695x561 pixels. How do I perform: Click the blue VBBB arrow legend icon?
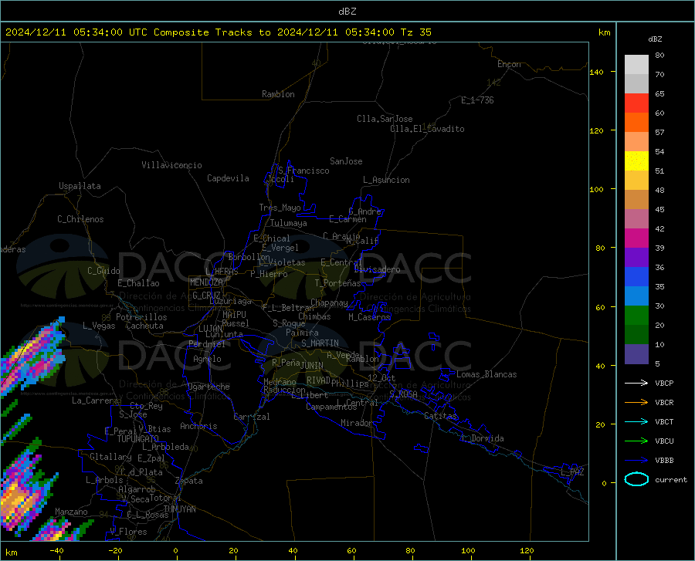click(x=636, y=460)
